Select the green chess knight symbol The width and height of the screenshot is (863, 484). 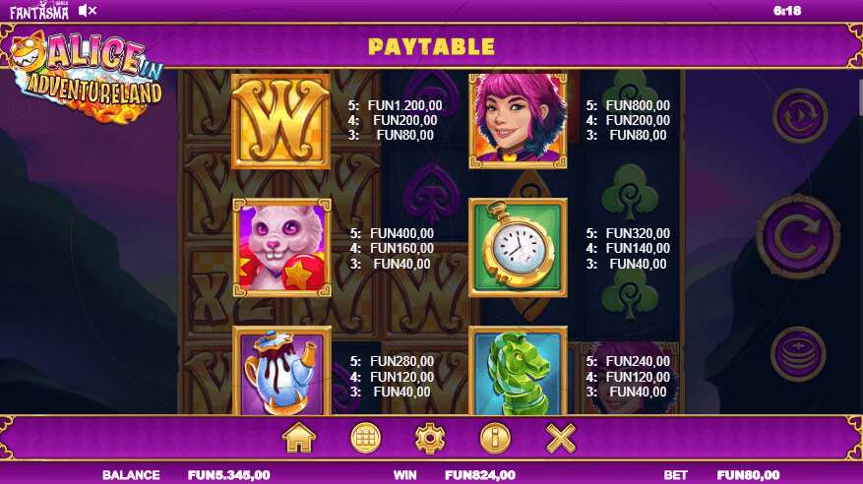coord(518,371)
